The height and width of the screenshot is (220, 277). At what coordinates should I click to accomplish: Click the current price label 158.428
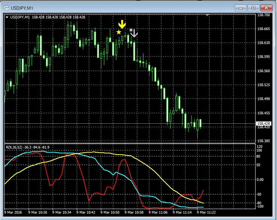click(263, 124)
